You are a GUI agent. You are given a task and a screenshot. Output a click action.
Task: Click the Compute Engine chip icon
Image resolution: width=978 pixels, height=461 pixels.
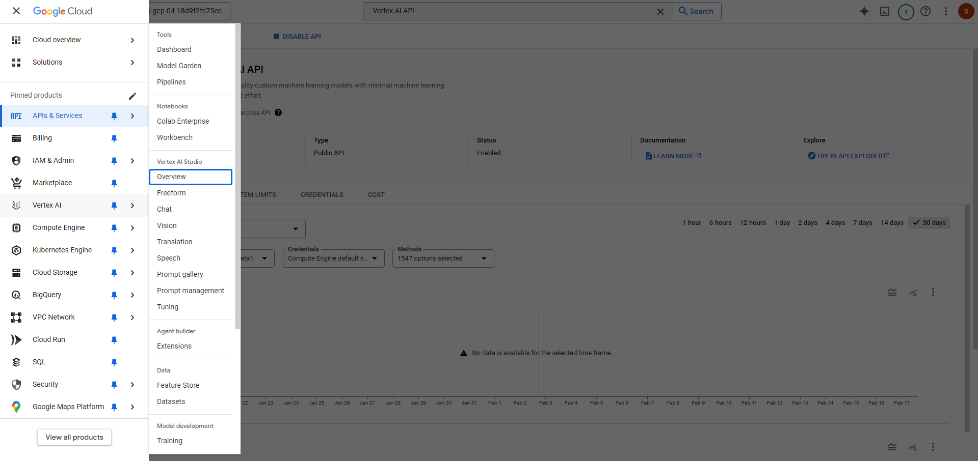[16, 228]
